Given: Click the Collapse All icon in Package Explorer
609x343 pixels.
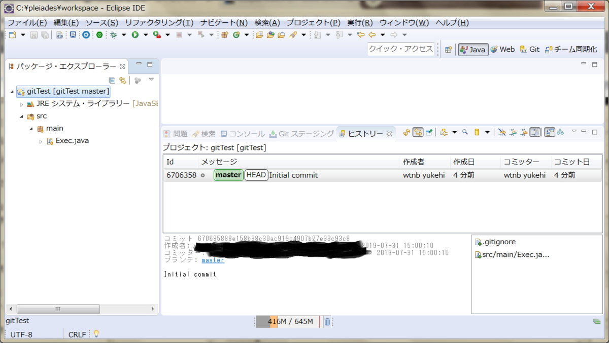Looking at the screenshot, I should 112,80.
